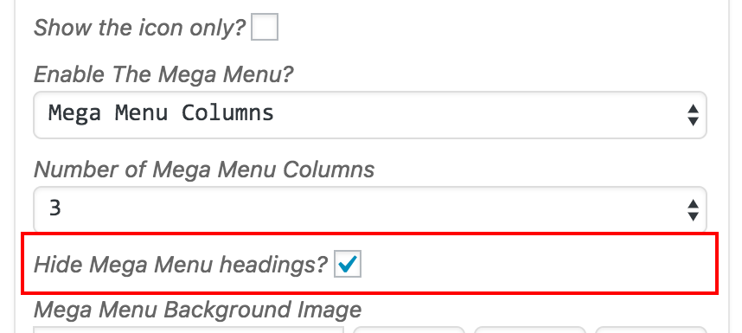Click the up/down arrows on the Enable Mega Menu select

tap(694, 115)
